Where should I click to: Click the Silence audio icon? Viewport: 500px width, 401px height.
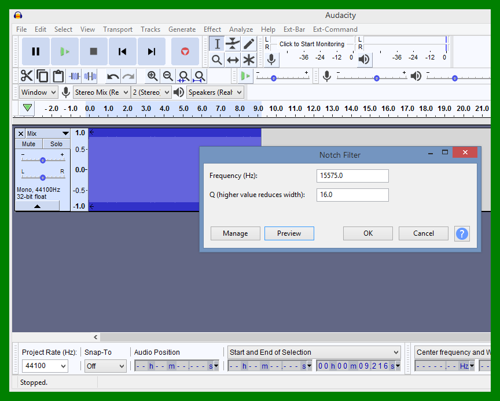point(90,76)
